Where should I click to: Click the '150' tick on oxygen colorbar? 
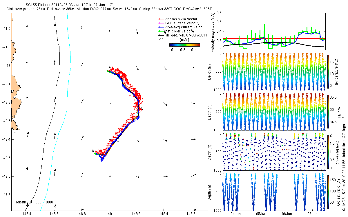333,179
